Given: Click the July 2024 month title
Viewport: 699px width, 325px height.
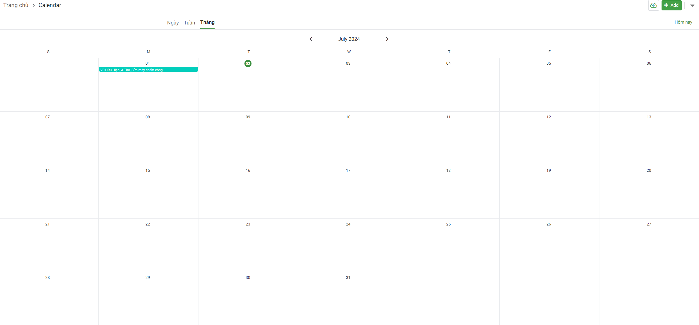Looking at the screenshot, I should coord(349,39).
